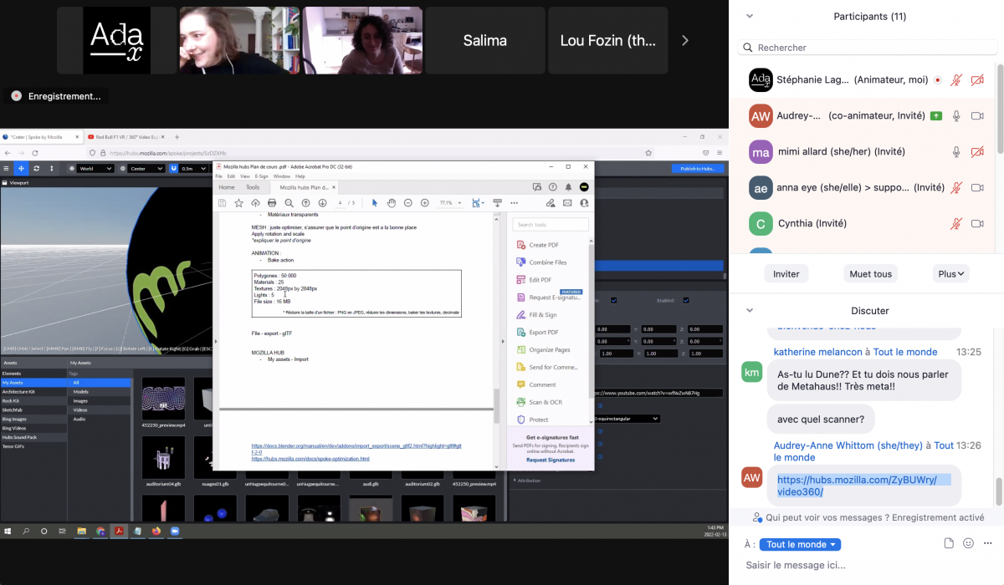This screenshot has width=1004, height=585.
Task: Switch to Red Bull F1 VR browser tab
Action: pyautogui.click(x=126, y=137)
